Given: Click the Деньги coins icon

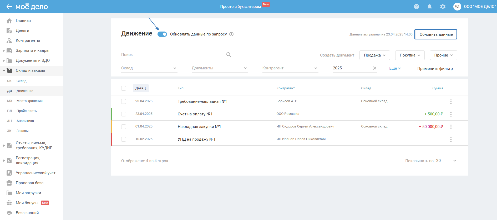Looking at the screenshot, I should point(9,31).
